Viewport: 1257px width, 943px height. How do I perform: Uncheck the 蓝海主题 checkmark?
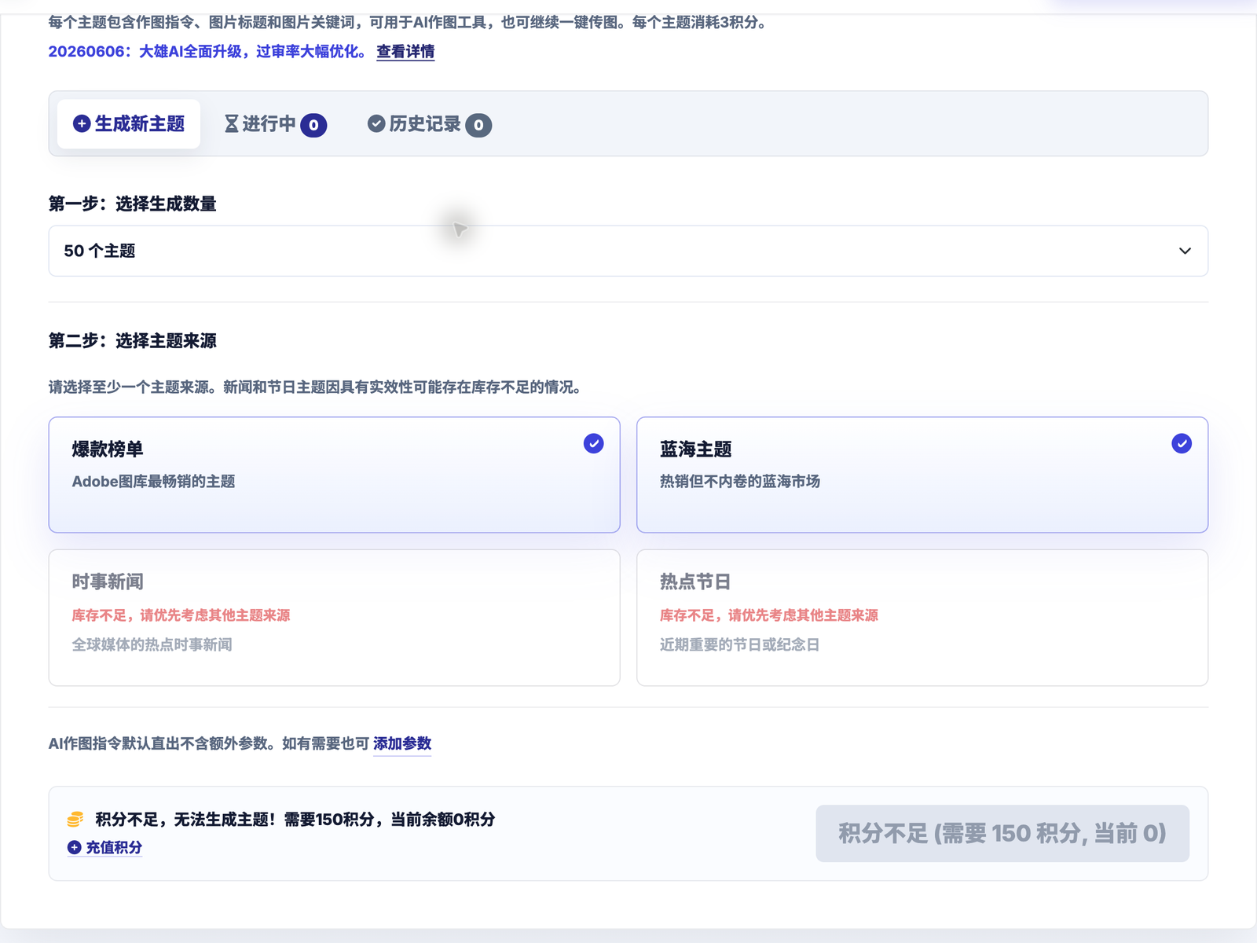point(1182,443)
